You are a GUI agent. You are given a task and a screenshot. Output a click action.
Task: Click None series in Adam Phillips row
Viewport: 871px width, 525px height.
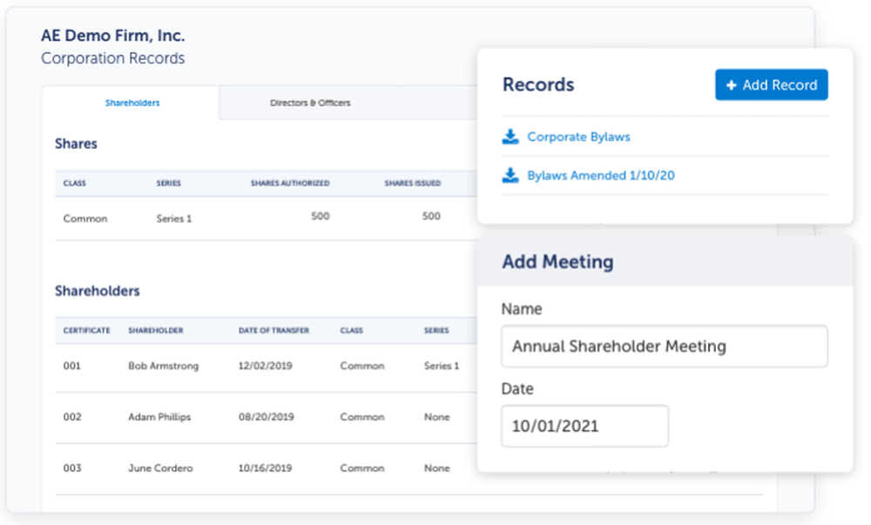436,417
